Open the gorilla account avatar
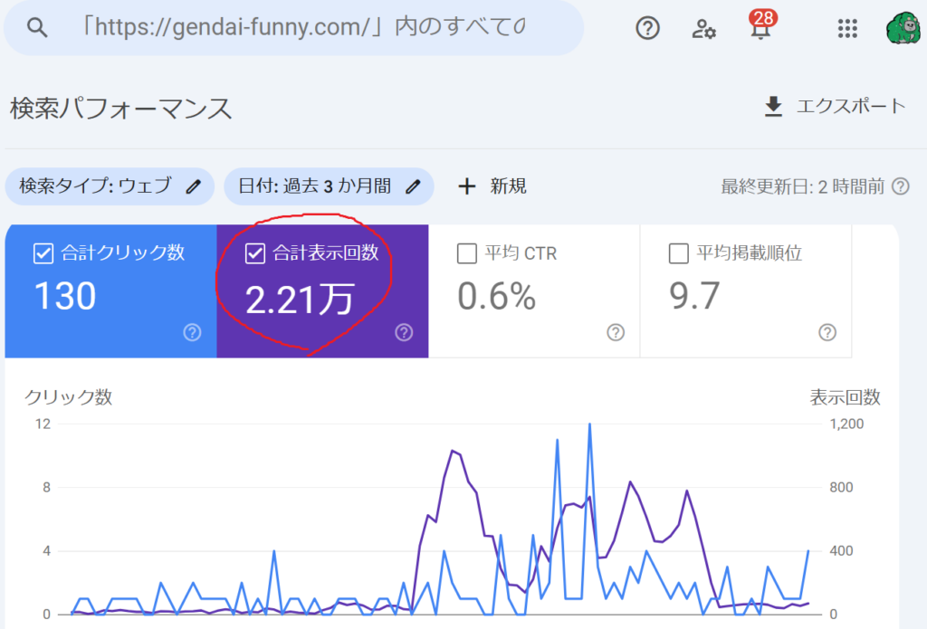The image size is (927, 629). 903,29
